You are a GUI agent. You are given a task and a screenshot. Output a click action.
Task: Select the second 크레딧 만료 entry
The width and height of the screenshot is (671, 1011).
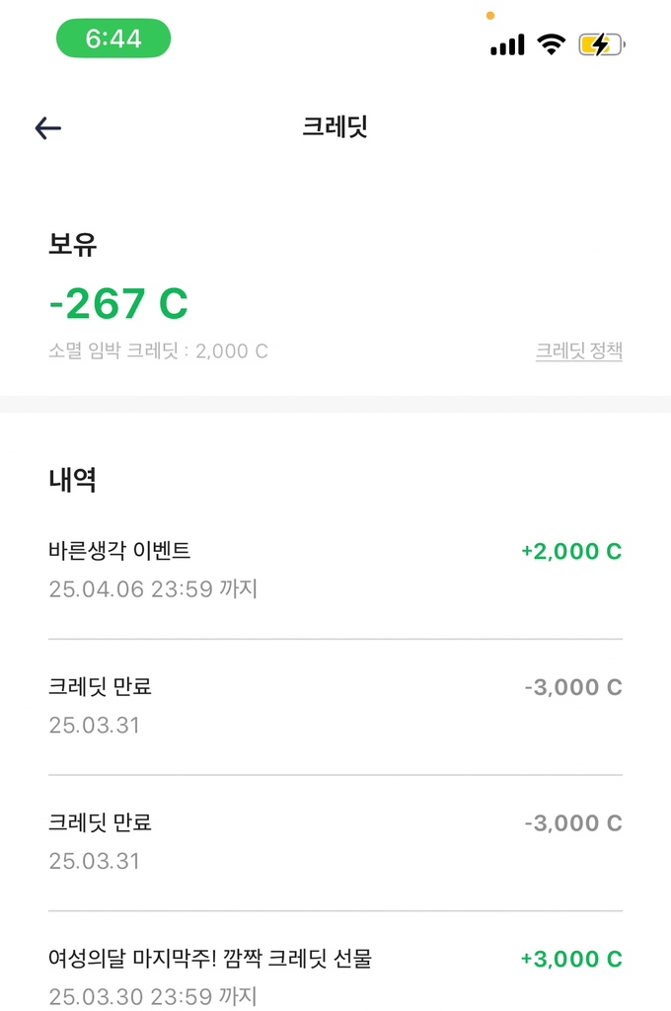pos(100,822)
